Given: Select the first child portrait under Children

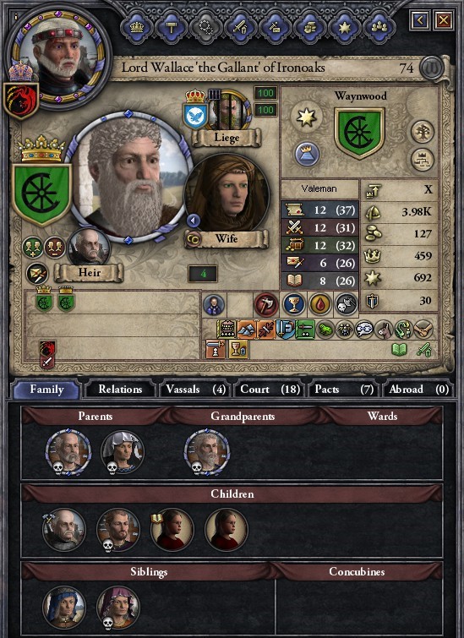Looking at the screenshot, I should [64, 530].
